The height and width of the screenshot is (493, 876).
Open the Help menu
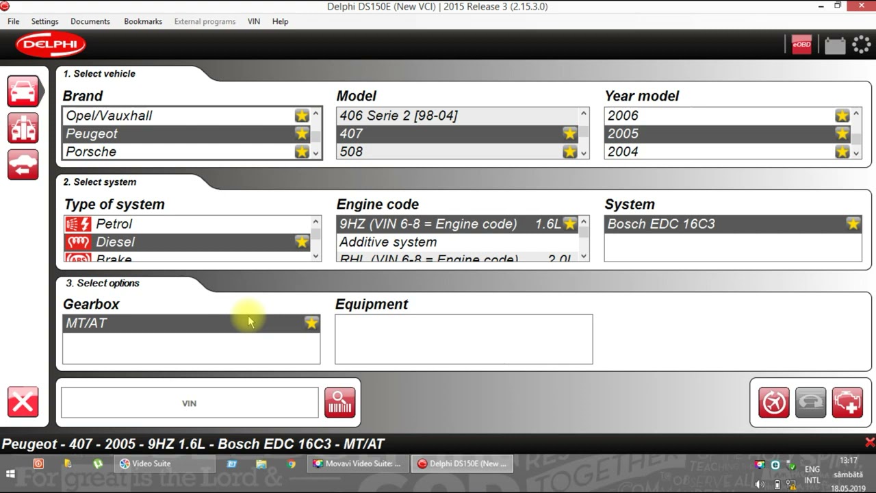(x=281, y=21)
